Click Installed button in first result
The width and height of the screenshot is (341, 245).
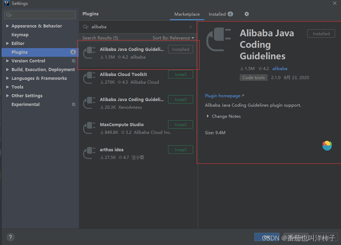pyautogui.click(x=181, y=49)
